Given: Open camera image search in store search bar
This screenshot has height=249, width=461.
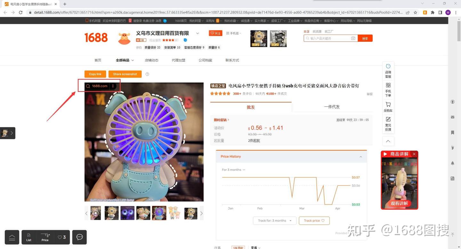Looking at the screenshot, I should tap(353, 38).
